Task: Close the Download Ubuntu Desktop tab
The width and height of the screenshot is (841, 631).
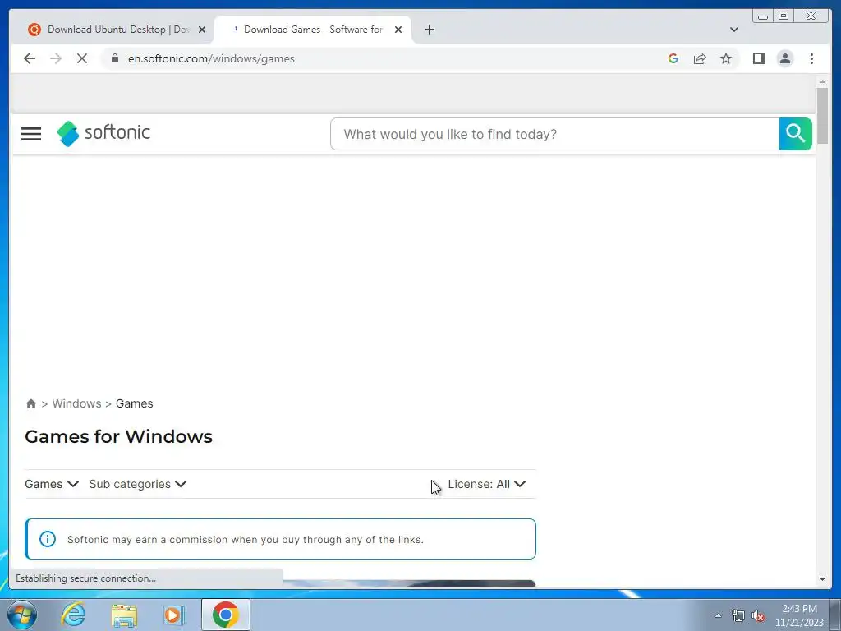Action: point(202,30)
